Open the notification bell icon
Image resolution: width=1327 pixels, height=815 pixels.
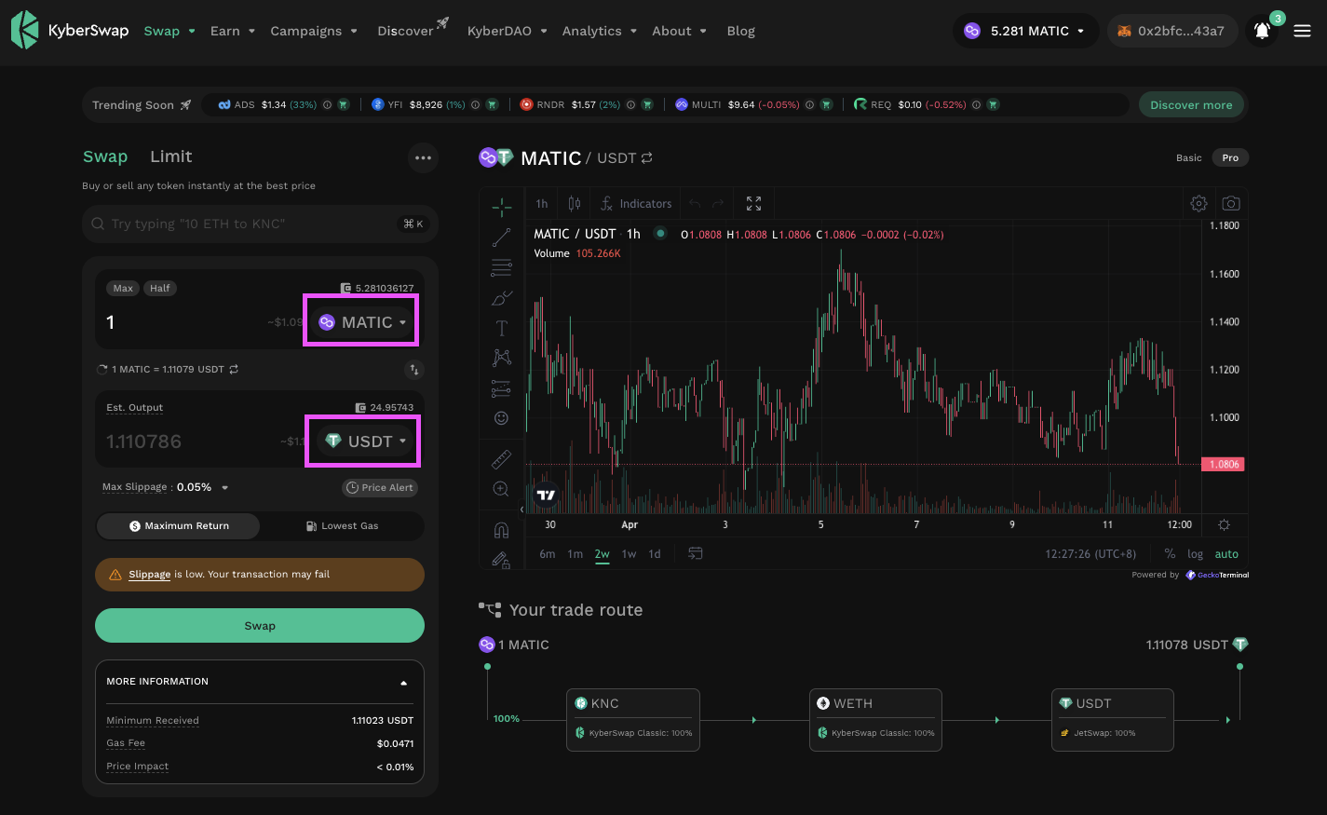(x=1262, y=31)
